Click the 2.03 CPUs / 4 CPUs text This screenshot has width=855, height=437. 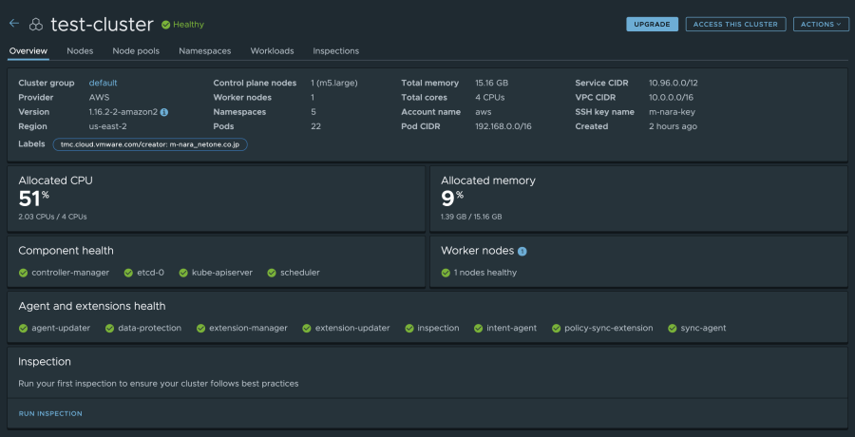coord(52,217)
